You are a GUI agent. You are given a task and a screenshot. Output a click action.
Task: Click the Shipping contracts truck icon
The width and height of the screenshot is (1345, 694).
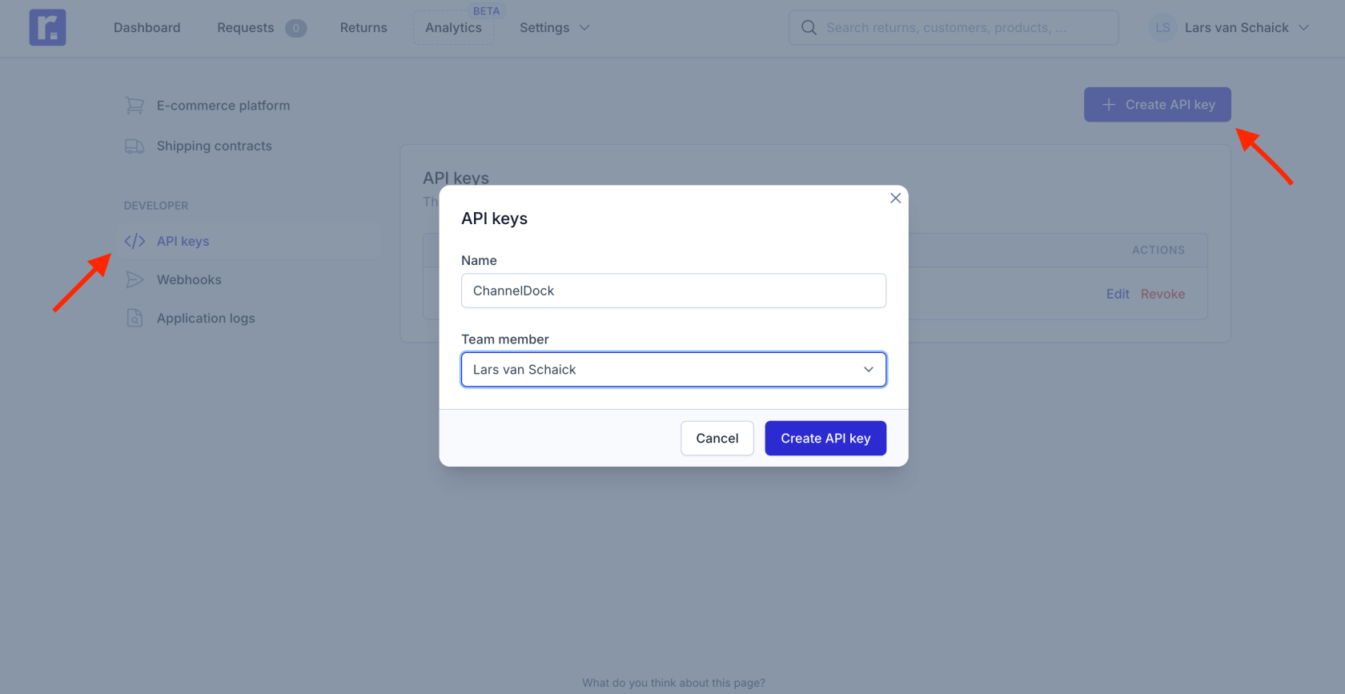click(x=134, y=146)
